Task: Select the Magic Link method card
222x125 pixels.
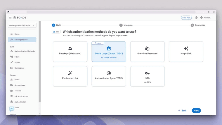Action: 186,51
